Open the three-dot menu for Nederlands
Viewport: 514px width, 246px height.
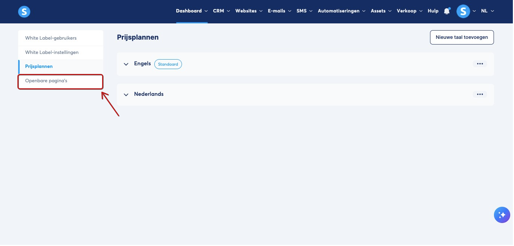(480, 94)
